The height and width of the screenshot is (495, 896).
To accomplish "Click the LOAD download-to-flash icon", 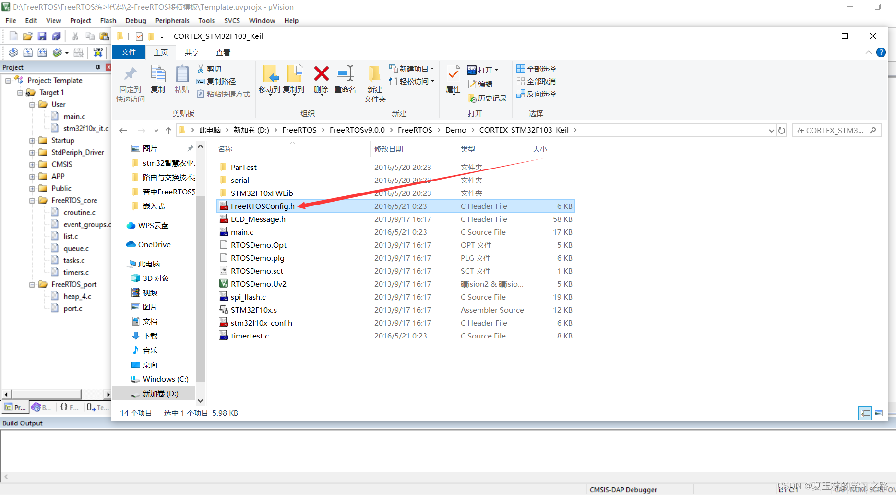I will pos(98,52).
